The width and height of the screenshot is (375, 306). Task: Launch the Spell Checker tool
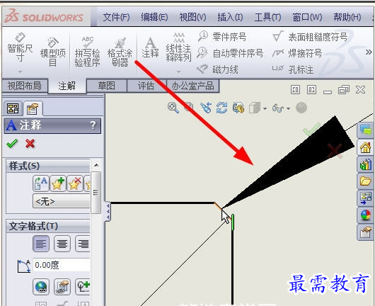pos(87,52)
